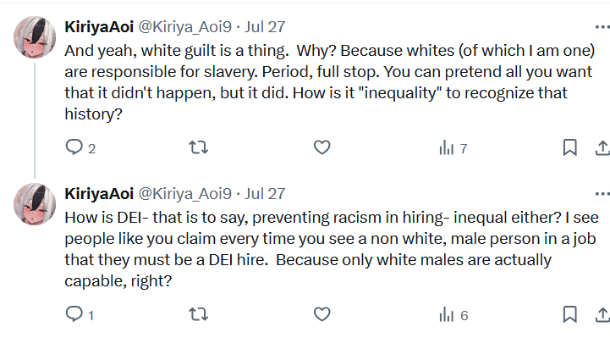View analytics showing 7 views

[x=453, y=148]
